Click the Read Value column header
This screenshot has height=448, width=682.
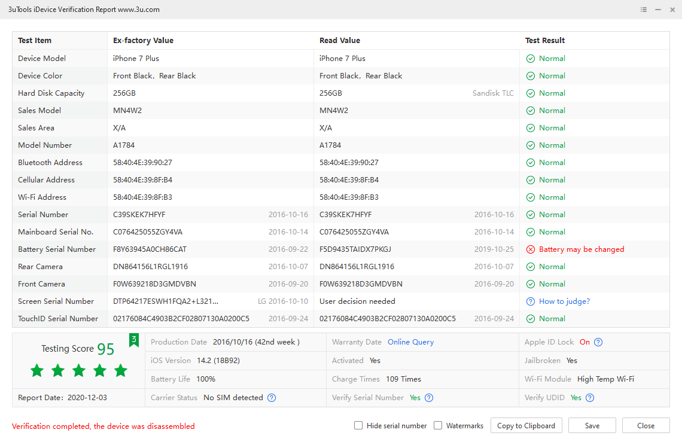coord(340,41)
